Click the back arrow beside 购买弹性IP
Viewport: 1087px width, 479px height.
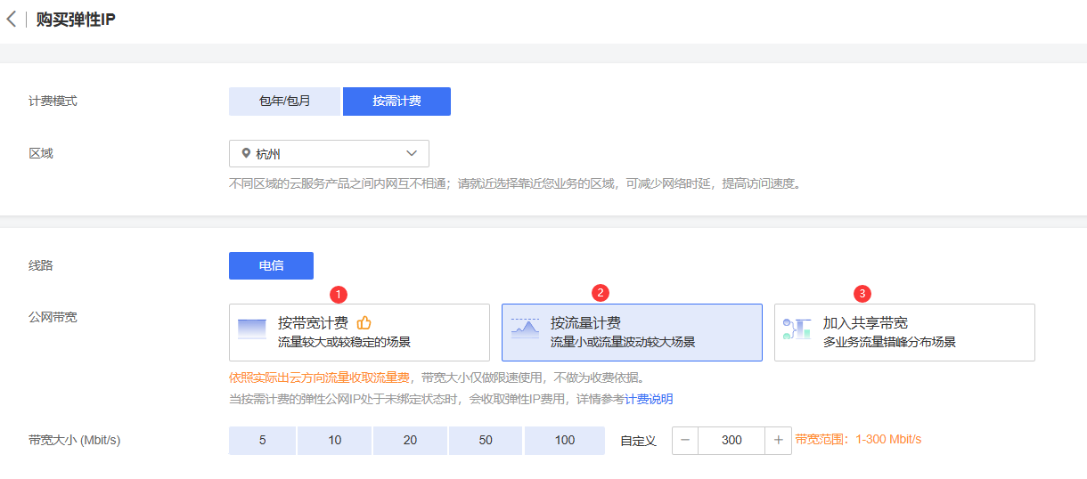(12, 20)
